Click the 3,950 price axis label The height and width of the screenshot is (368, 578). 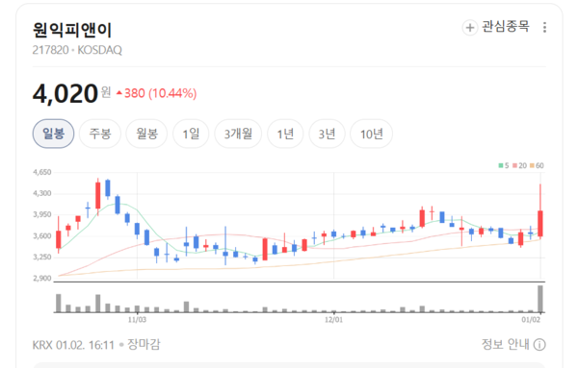[42, 214]
